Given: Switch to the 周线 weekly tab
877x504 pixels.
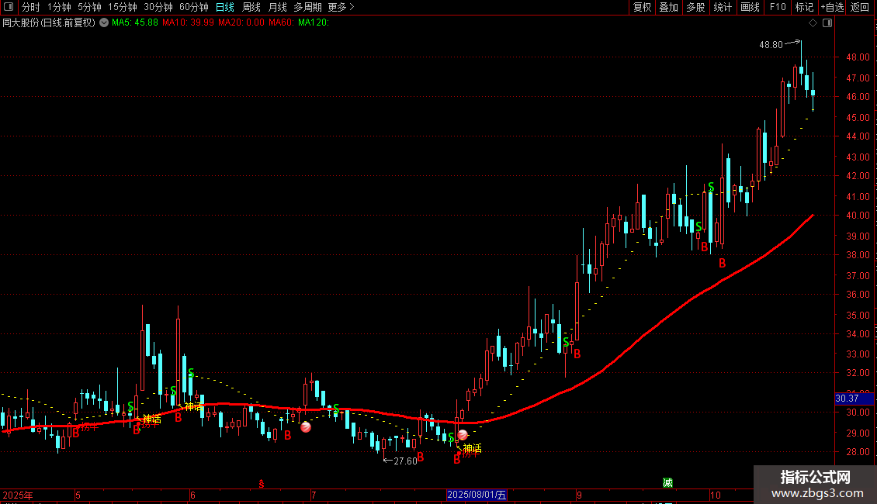Looking at the screenshot, I should pyautogui.click(x=251, y=7).
